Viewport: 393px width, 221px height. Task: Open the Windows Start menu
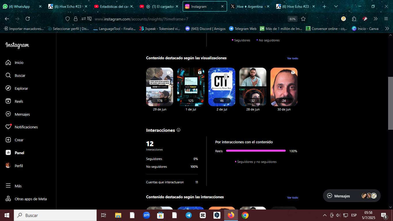click(7, 215)
